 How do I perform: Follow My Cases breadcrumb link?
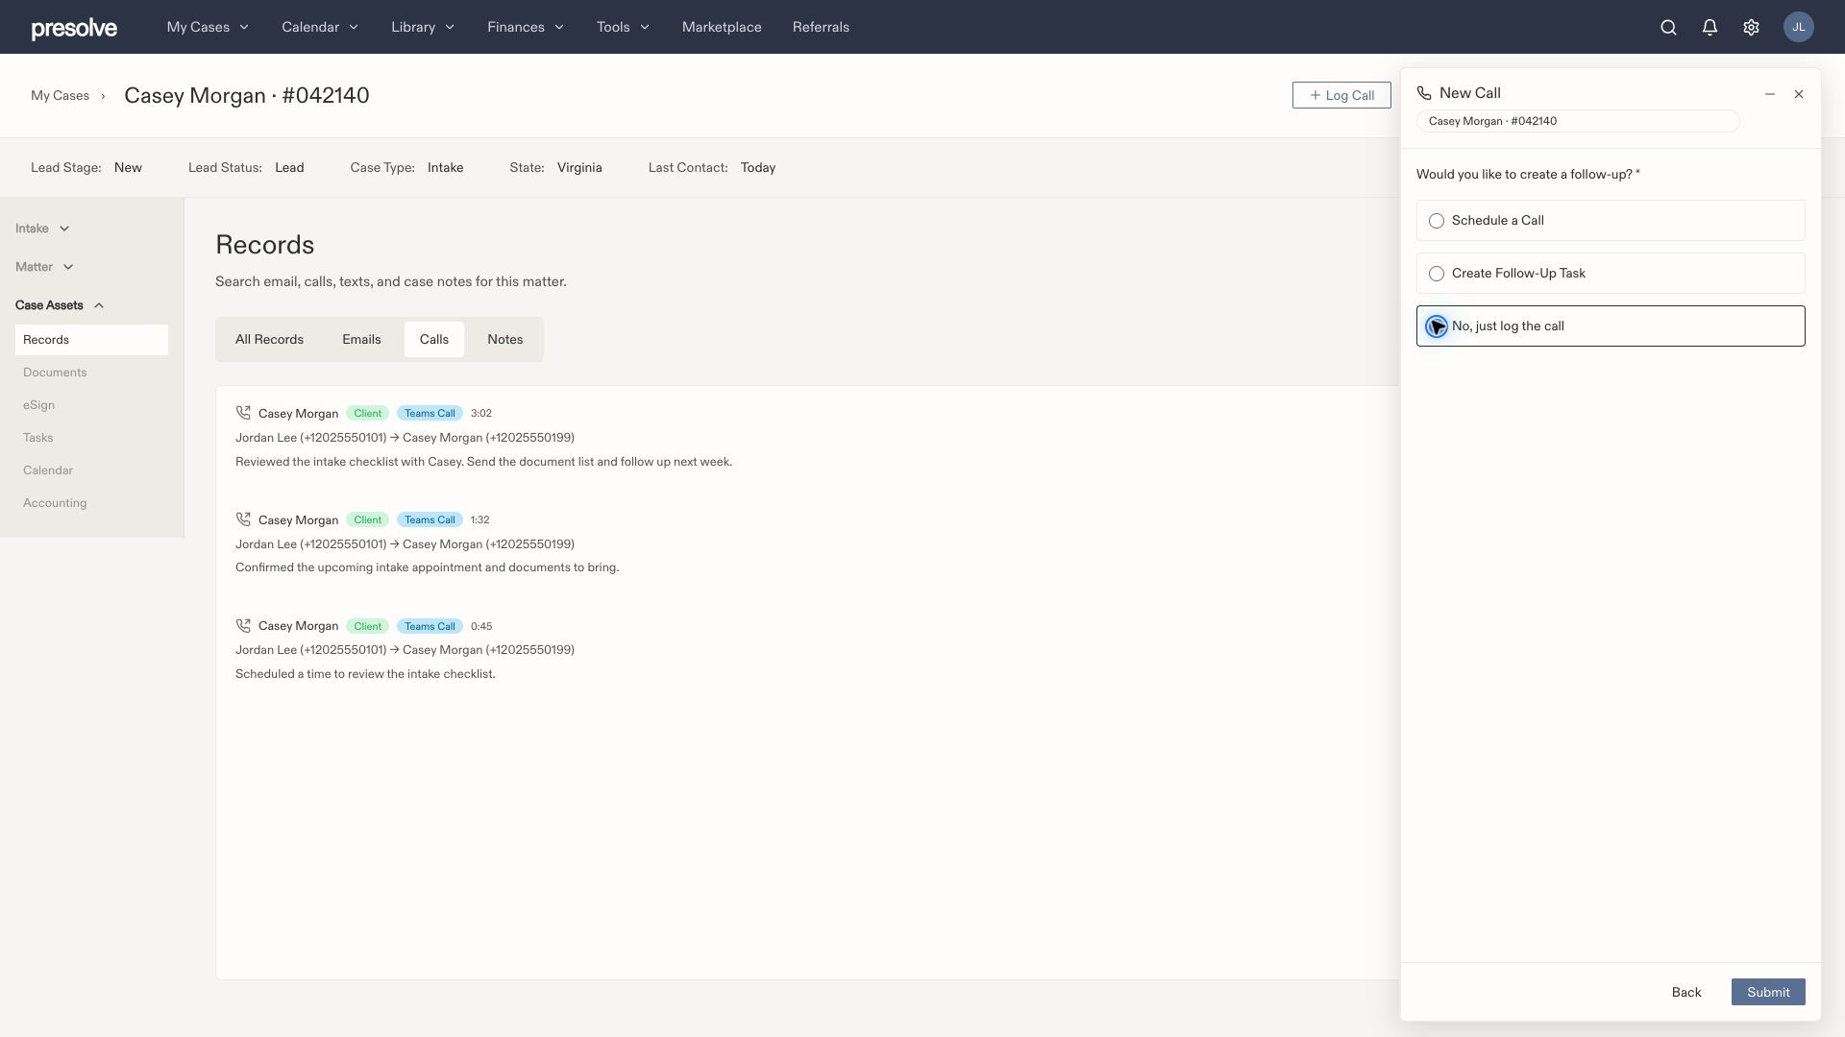pyautogui.click(x=60, y=95)
